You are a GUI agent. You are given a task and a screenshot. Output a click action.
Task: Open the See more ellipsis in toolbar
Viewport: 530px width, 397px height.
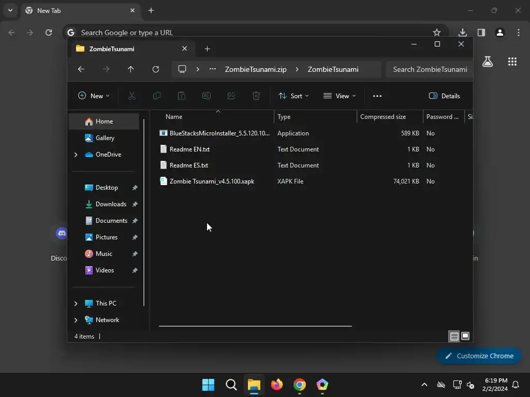[377, 96]
